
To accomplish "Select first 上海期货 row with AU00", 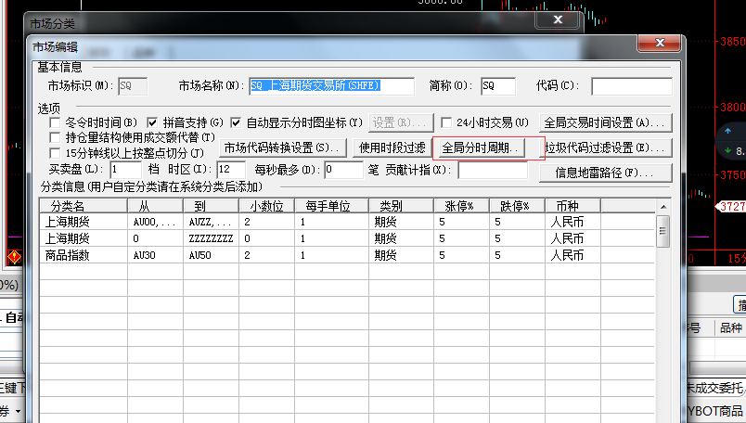I will [347, 222].
